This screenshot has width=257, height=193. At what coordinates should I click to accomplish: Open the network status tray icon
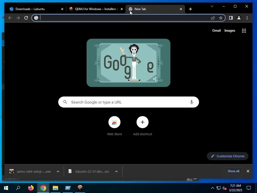click(219, 188)
